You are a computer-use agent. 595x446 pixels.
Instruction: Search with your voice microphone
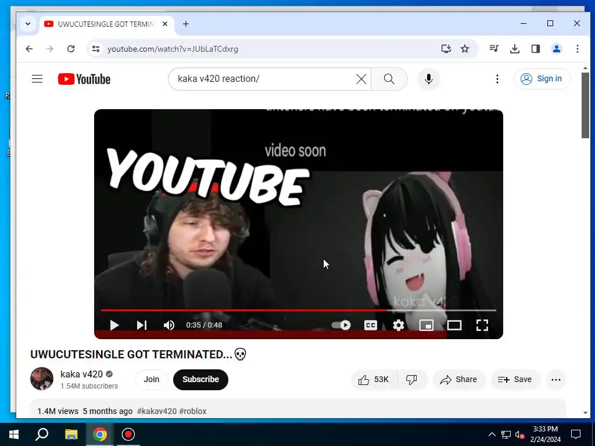(x=429, y=79)
